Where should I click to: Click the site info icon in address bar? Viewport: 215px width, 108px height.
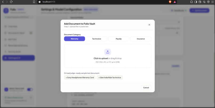click(x=39, y=2)
